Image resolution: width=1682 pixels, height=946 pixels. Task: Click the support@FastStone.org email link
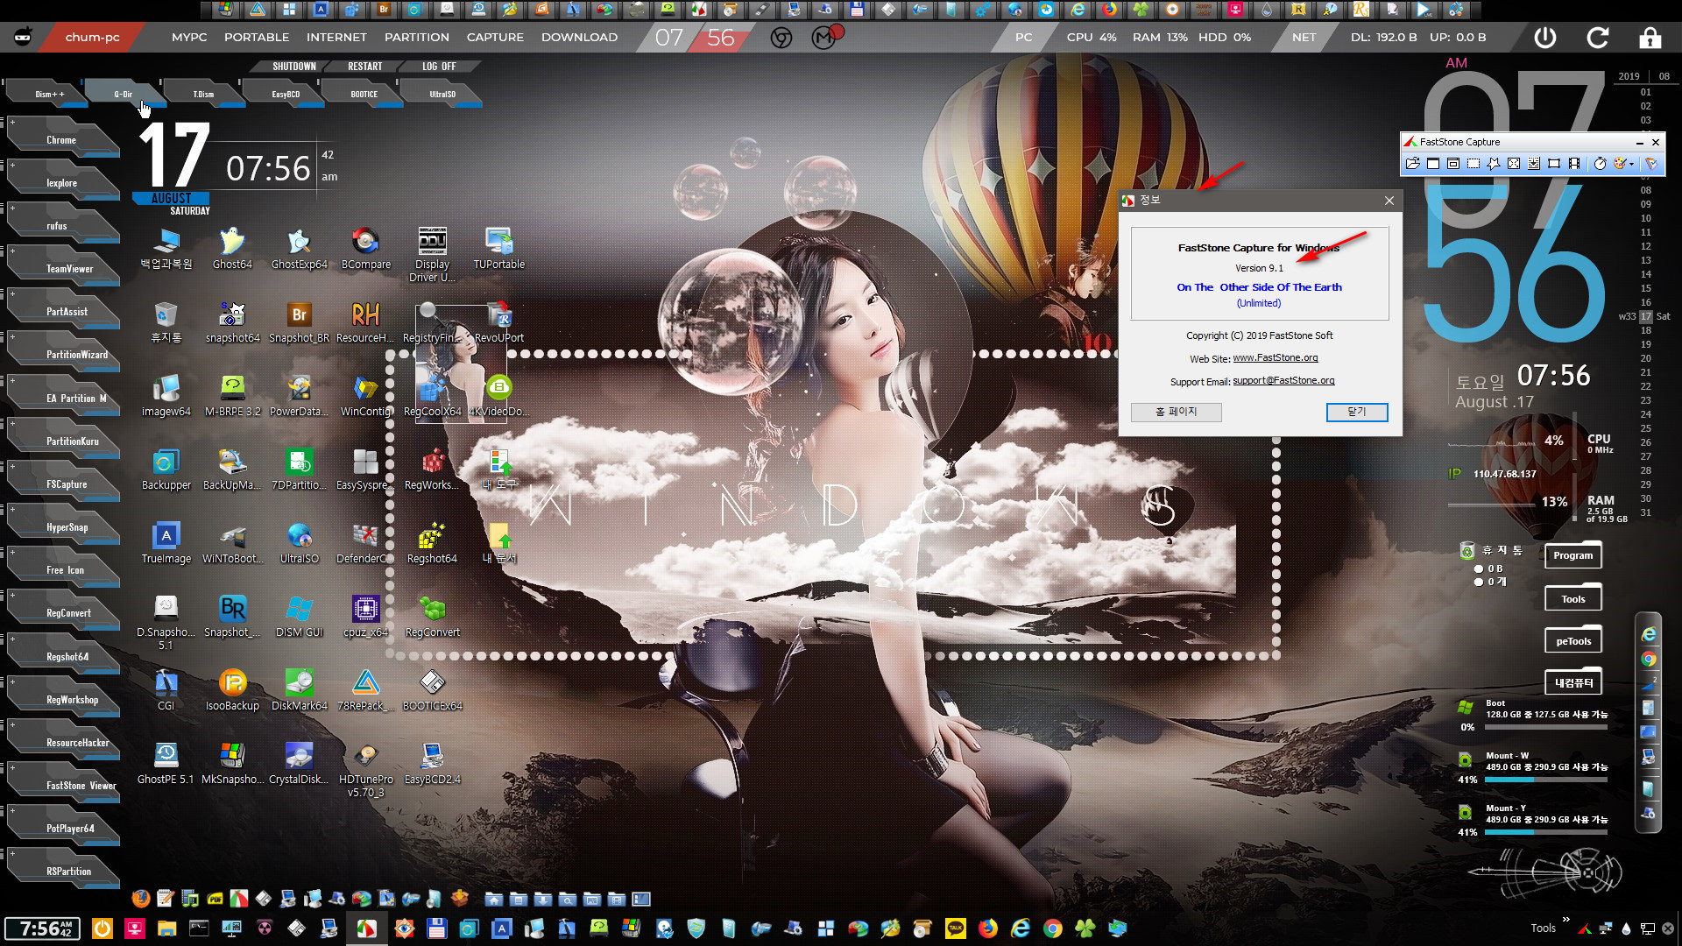click(x=1283, y=380)
